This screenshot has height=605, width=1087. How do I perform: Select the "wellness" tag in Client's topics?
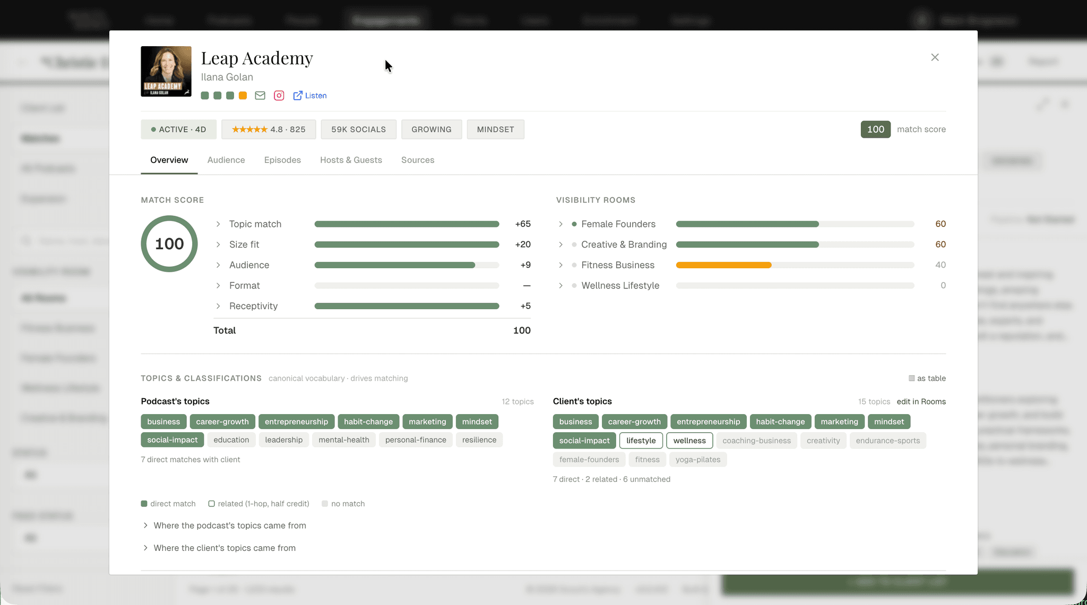(x=689, y=441)
